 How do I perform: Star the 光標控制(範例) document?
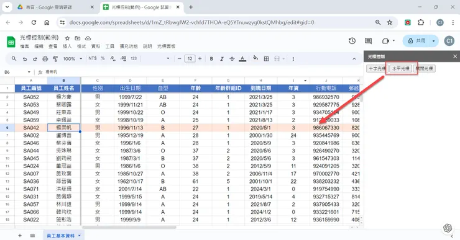67,38
